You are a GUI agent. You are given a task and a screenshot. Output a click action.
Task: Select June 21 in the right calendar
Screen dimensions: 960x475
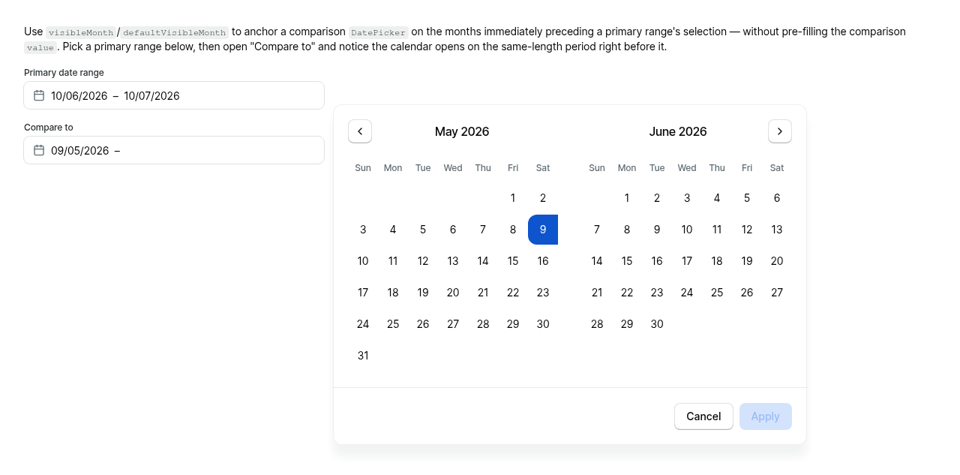(x=597, y=293)
